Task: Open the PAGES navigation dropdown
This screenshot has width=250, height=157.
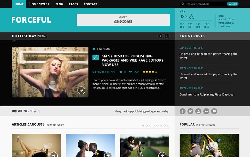Action: pos(73,4)
